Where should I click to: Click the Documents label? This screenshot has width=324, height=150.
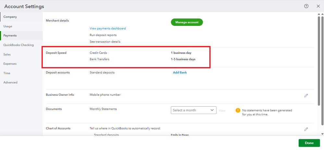pos(54,109)
